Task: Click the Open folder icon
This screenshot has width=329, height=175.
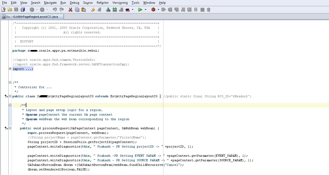Action: (x=10, y=10)
